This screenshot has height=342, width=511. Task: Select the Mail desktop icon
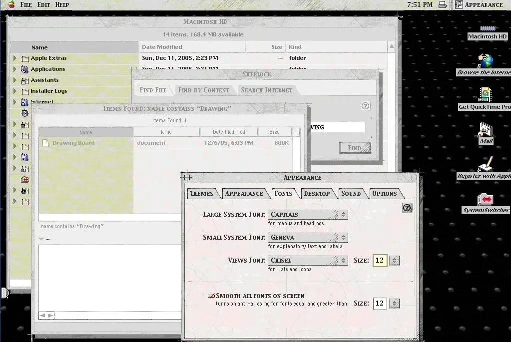coord(486,133)
